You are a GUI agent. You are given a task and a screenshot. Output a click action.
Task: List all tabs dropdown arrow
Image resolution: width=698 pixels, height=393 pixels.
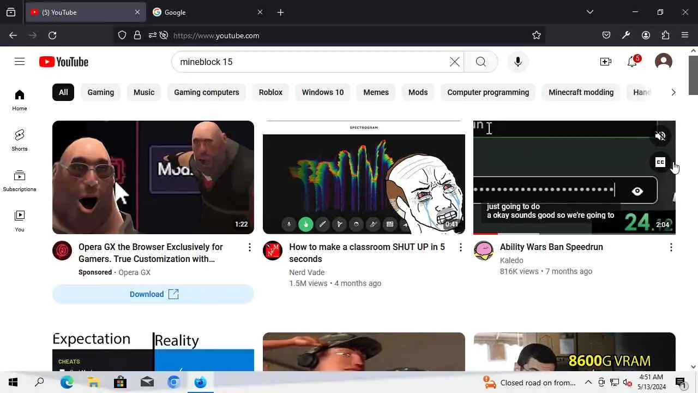point(589,12)
